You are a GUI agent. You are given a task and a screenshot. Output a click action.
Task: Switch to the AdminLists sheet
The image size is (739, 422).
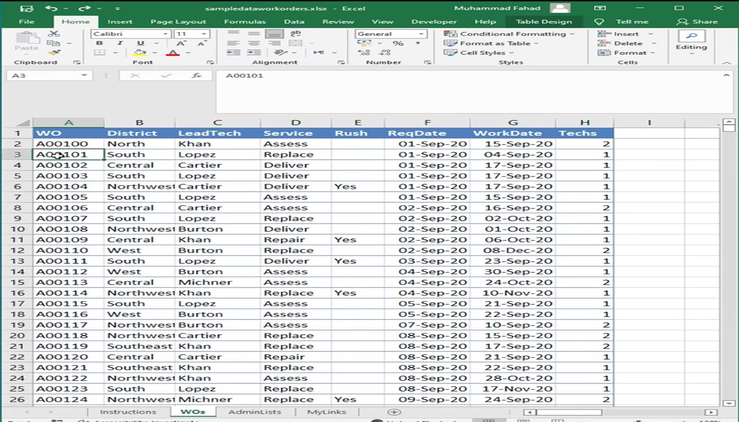(x=255, y=412)
